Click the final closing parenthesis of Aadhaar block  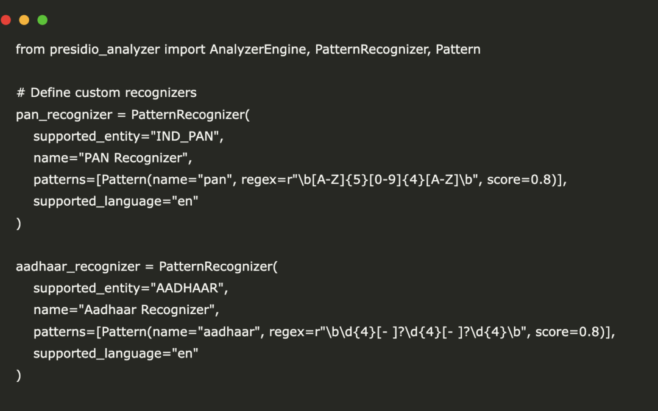click(x=18, y=376)
